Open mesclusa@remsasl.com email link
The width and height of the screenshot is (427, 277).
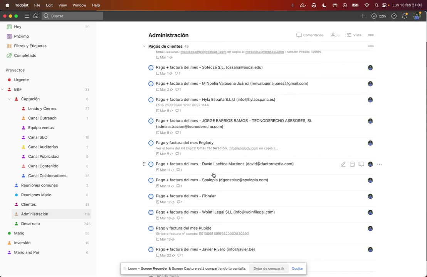coord(264,52)
